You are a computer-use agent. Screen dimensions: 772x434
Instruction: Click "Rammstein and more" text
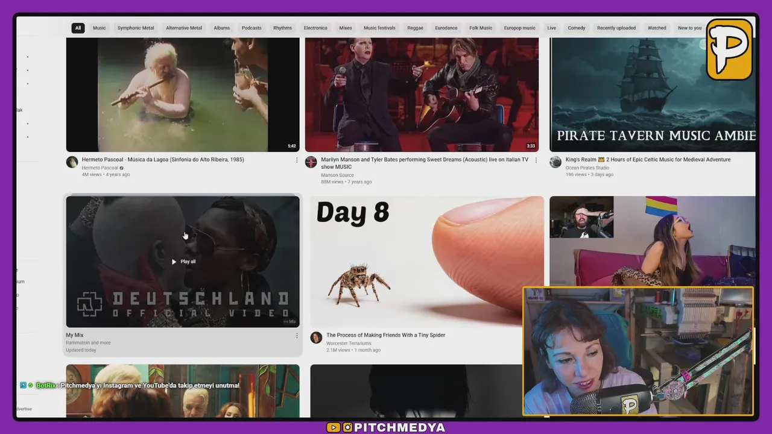point(88,343)
